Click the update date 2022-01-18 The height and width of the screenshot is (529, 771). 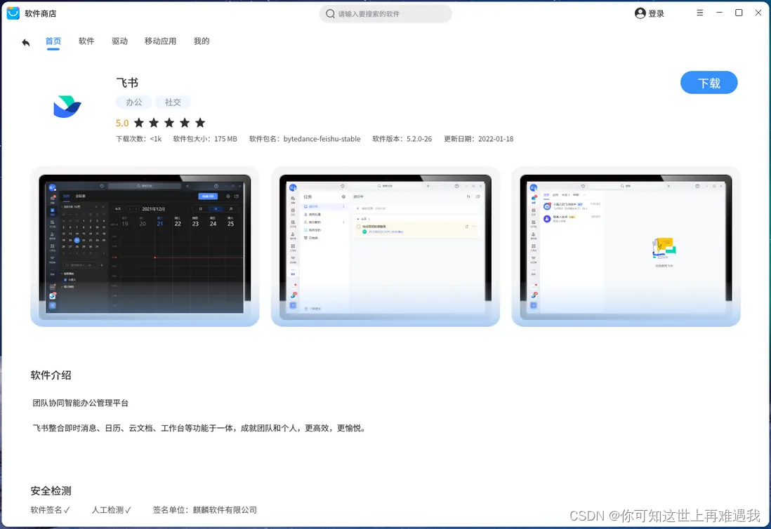(496, 139)
